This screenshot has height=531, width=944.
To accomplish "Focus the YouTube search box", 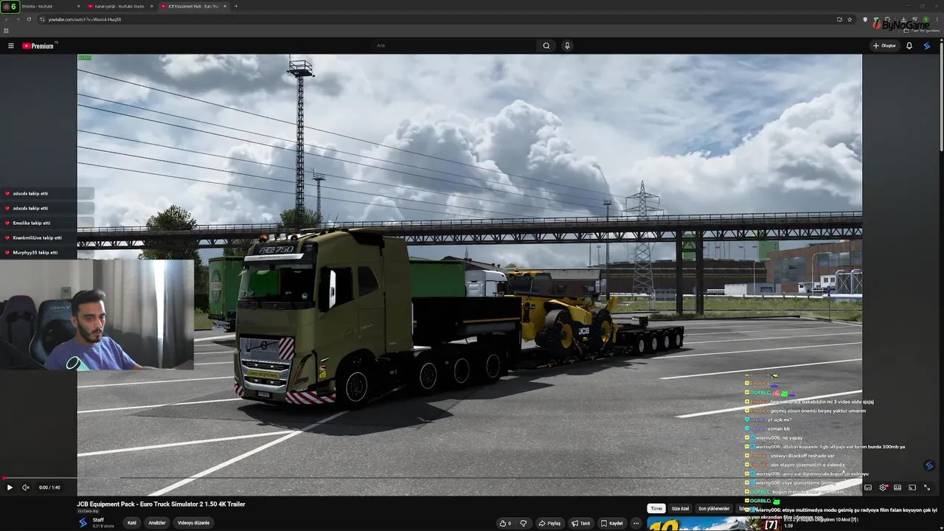I will (x=454, y=46).
